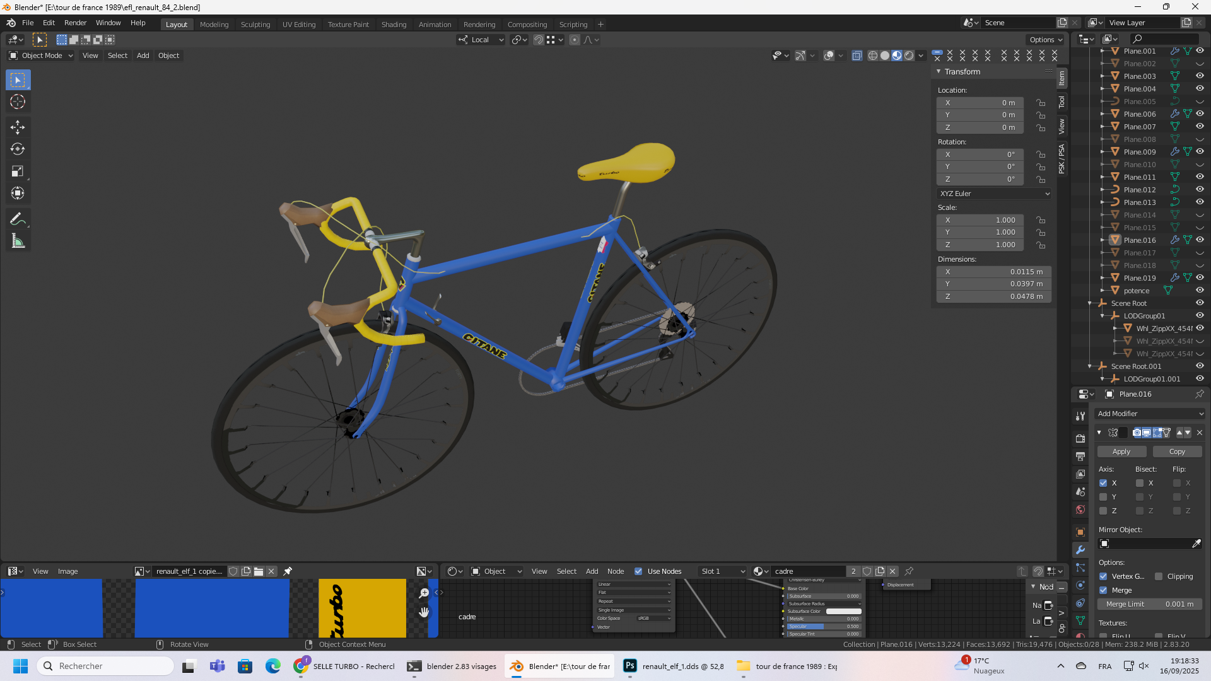
Task: Enable Y axis in Mirror modifier
Action: [1103, 497]
